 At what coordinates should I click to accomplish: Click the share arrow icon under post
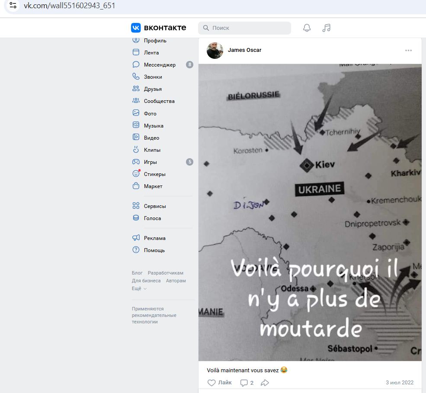click(265, 383)
